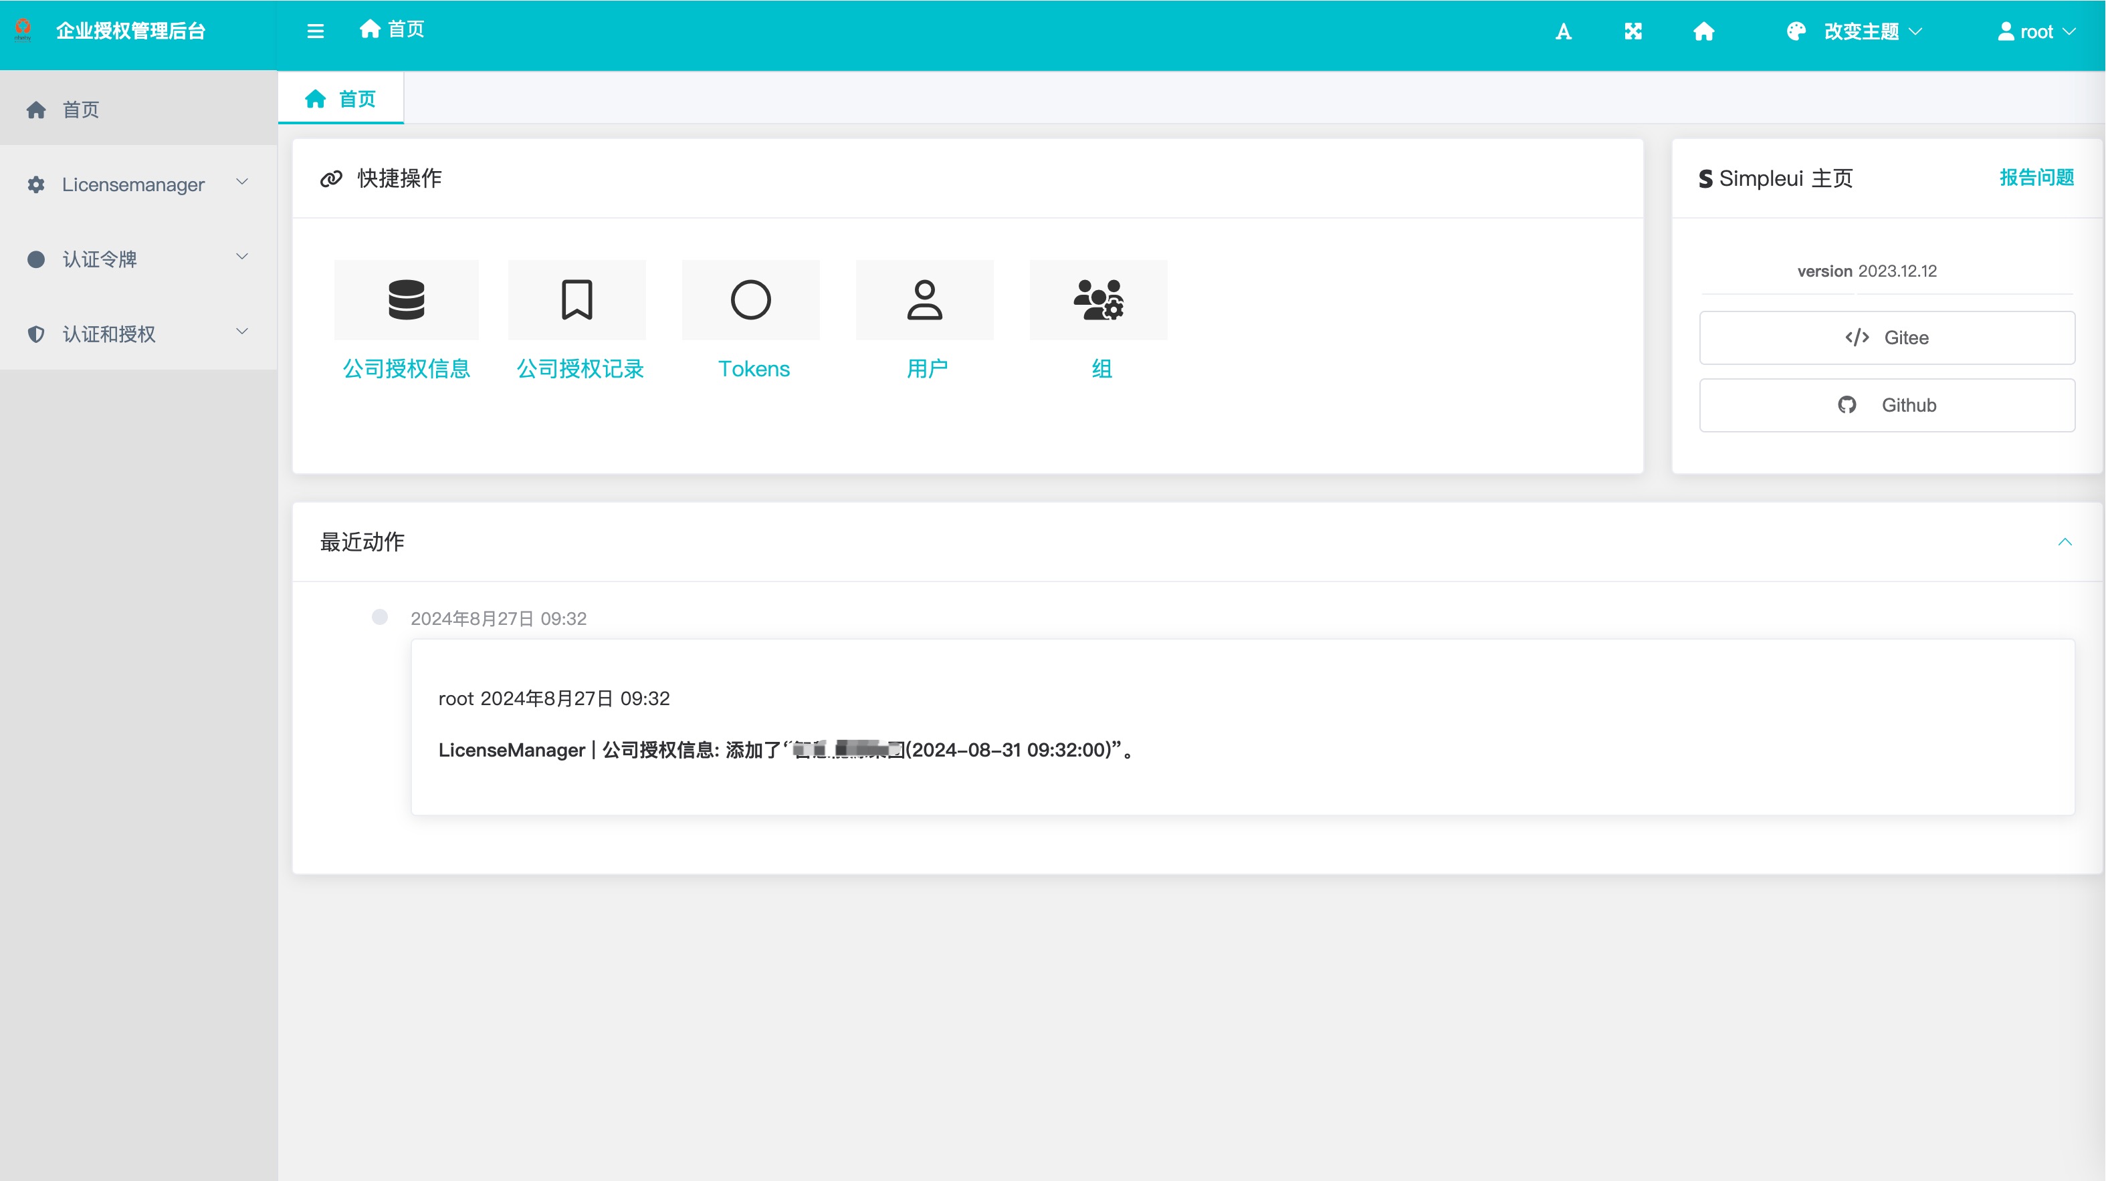The height and width of the screenshot is (1181, 2106).
Task: Open 公司授权记录 bookmark icon shortcut
Action: [577, 300]
